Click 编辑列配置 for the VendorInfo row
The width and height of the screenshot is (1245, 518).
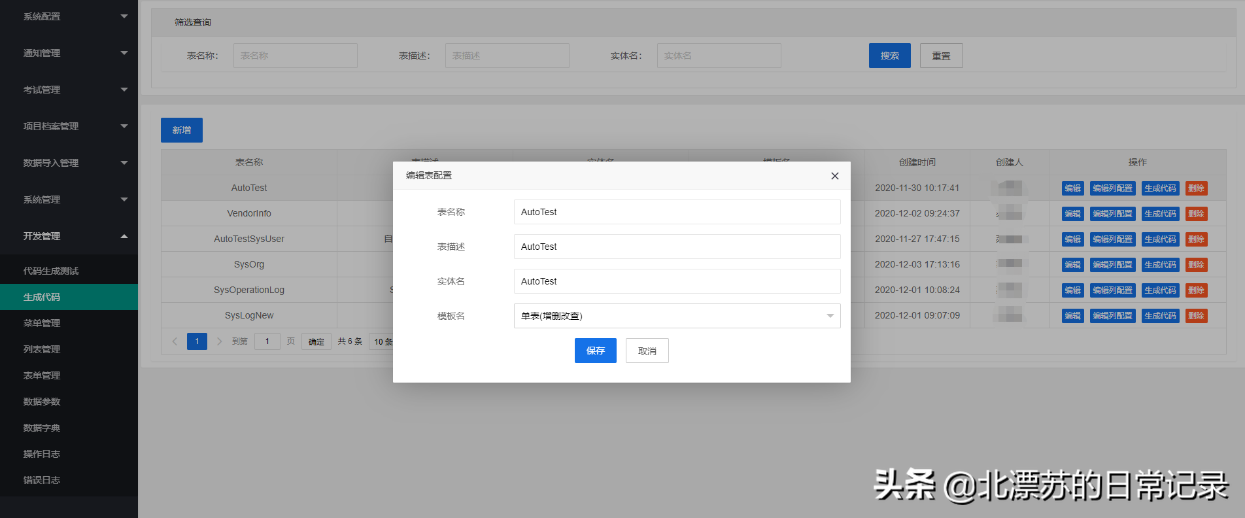coord(1112,214)
